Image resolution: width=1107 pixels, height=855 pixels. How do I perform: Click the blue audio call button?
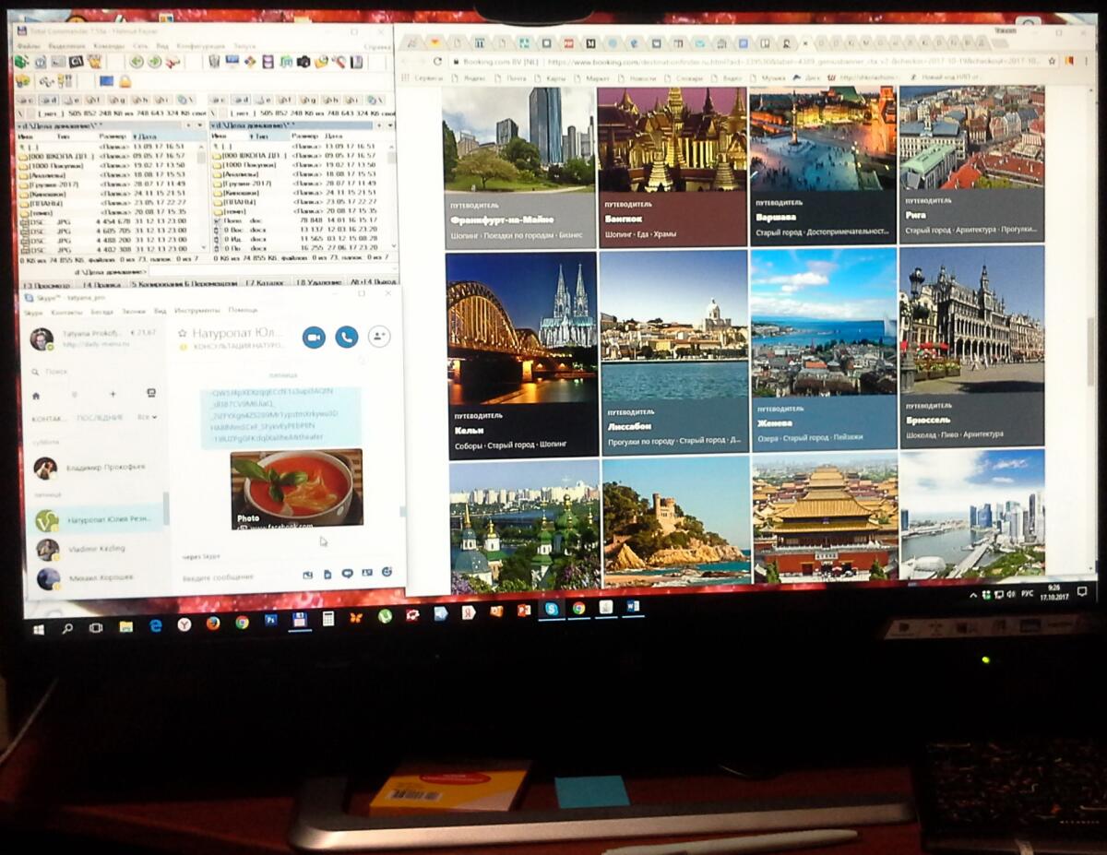pos(347,338)
